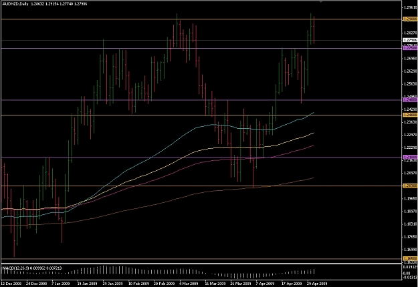The image size is (418, 287).
Task: Click the 20 Feb 2009 date label
Action: 164,284
